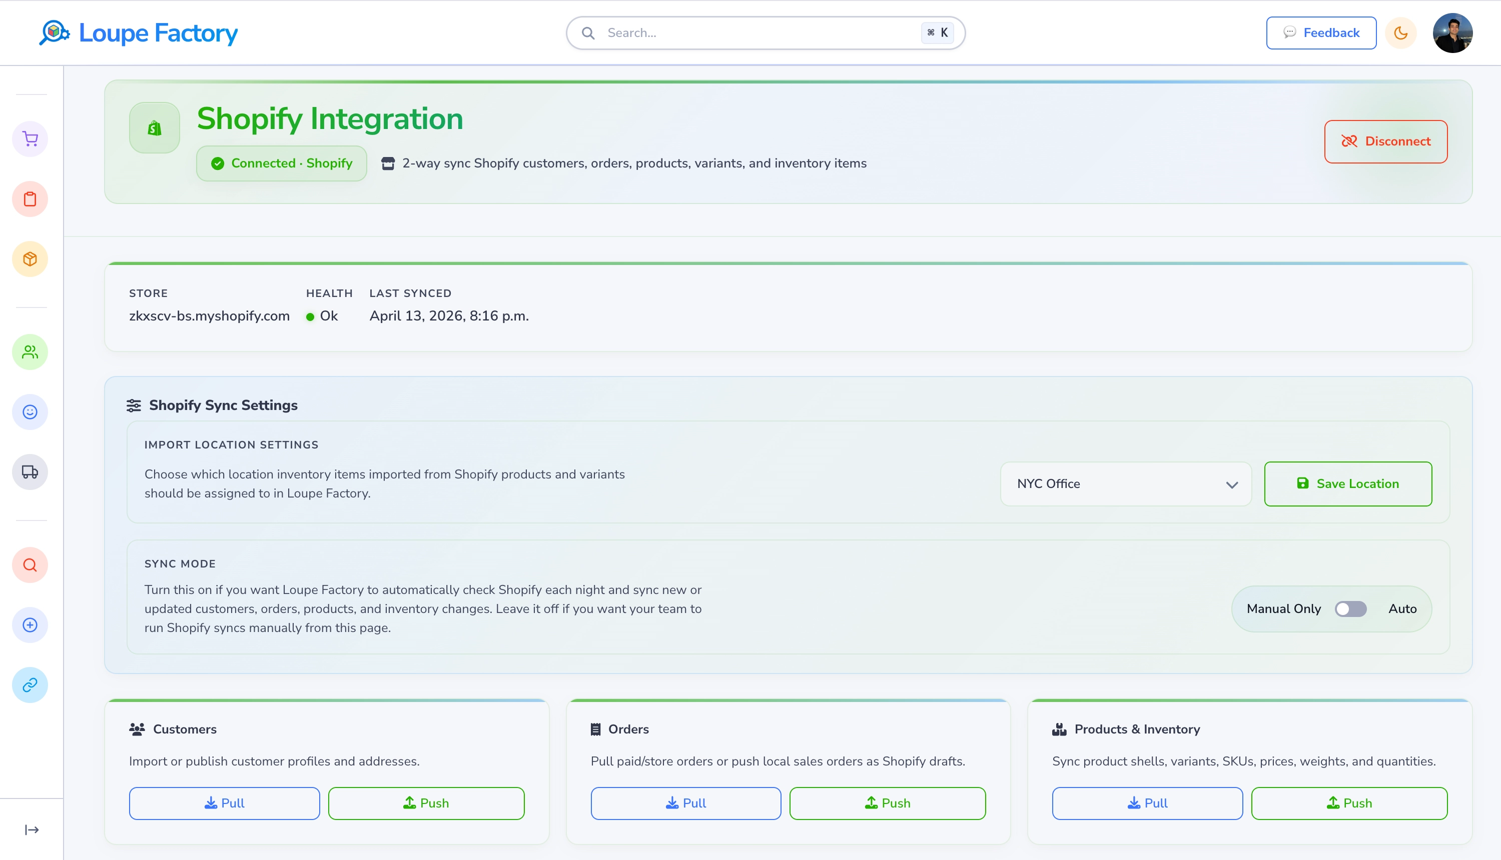The width and height of the screenshot is (1501, 860).
Task: Pull orders from Shopify
Action: click(x=686, y=803)
